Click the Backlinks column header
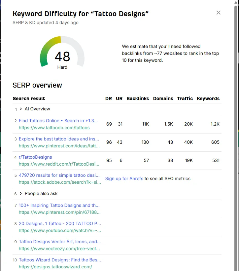Screen dimensions: 239x271 (x=138, y=98)
